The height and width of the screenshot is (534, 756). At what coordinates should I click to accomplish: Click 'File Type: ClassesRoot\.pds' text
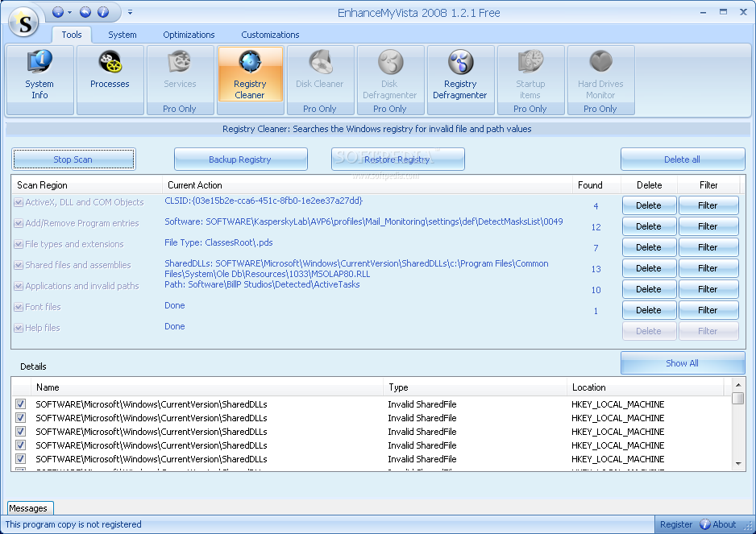(x=219, y=242)
